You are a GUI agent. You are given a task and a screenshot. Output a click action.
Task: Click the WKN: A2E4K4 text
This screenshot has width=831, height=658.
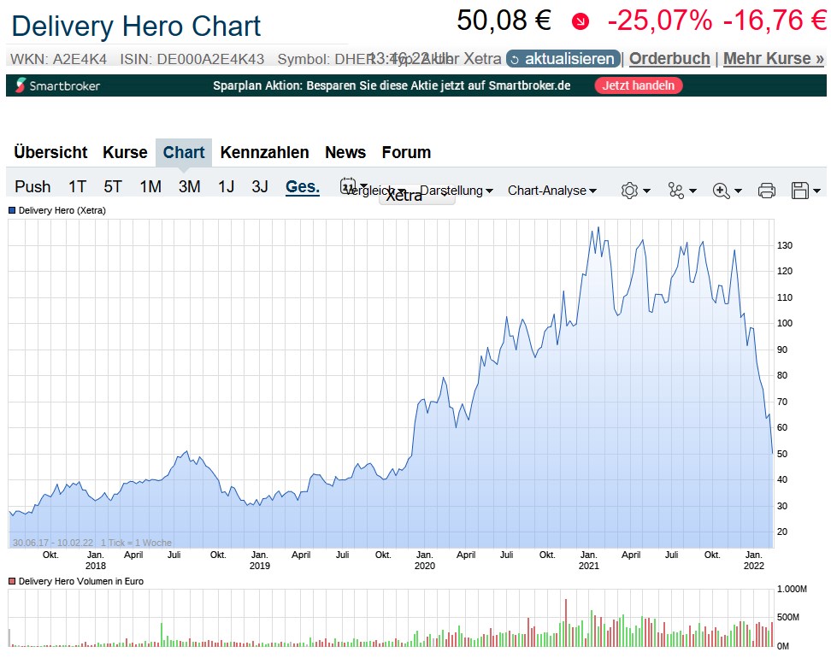[58, 59]
